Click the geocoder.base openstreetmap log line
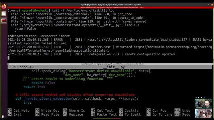Image resolution: width=214 pixels, height=120 pixels. pyautogui.click(x=110, y=49)
